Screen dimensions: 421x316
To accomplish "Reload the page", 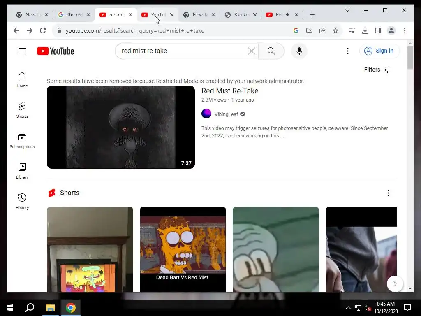I will [43, 30].
